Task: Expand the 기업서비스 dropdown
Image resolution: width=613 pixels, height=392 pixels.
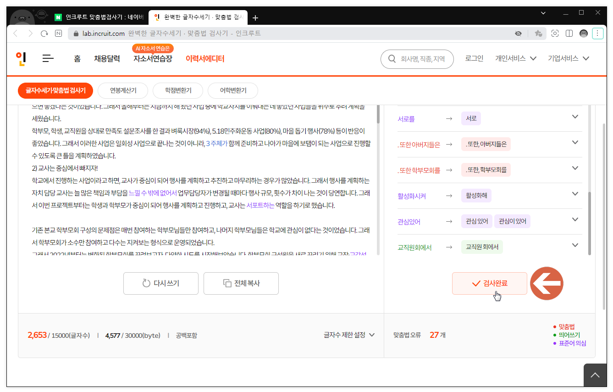Action: 569,58
